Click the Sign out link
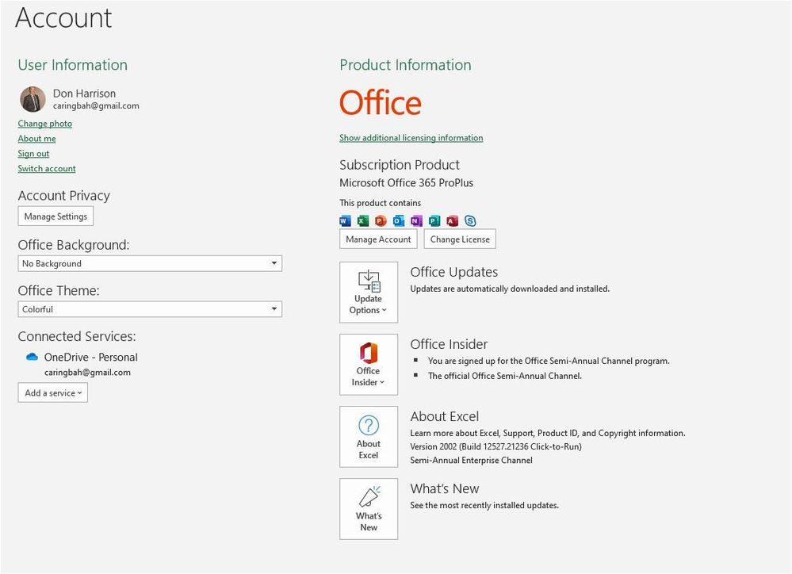Image resolution: width=792 pixels, height=574 pixels. pos(33,154)
